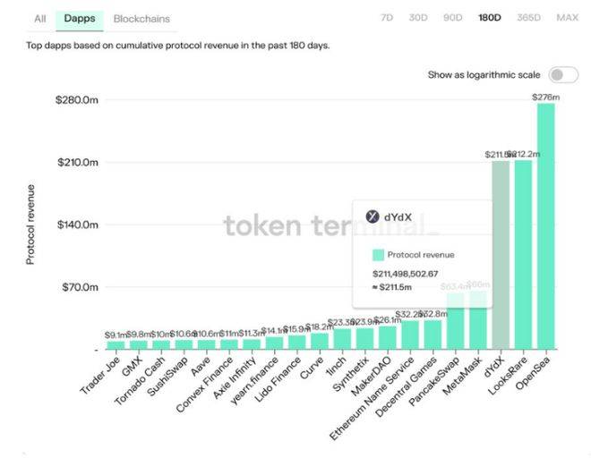Show the MAX time range
591x458 pixels.
pyautogui.click(x=567, y=18)
